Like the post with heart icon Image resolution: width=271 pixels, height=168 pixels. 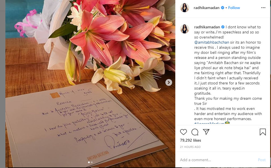(x=183, y=132)
